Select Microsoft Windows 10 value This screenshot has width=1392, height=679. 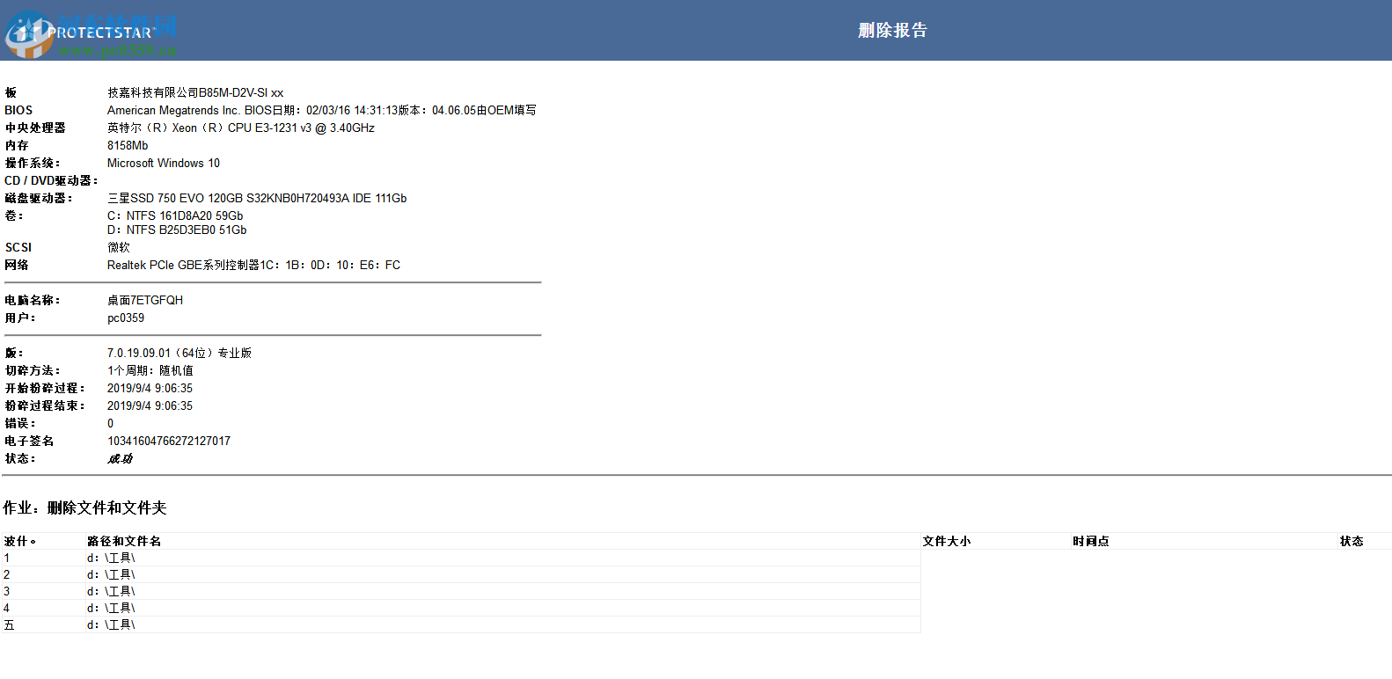[x=164, y=163]
